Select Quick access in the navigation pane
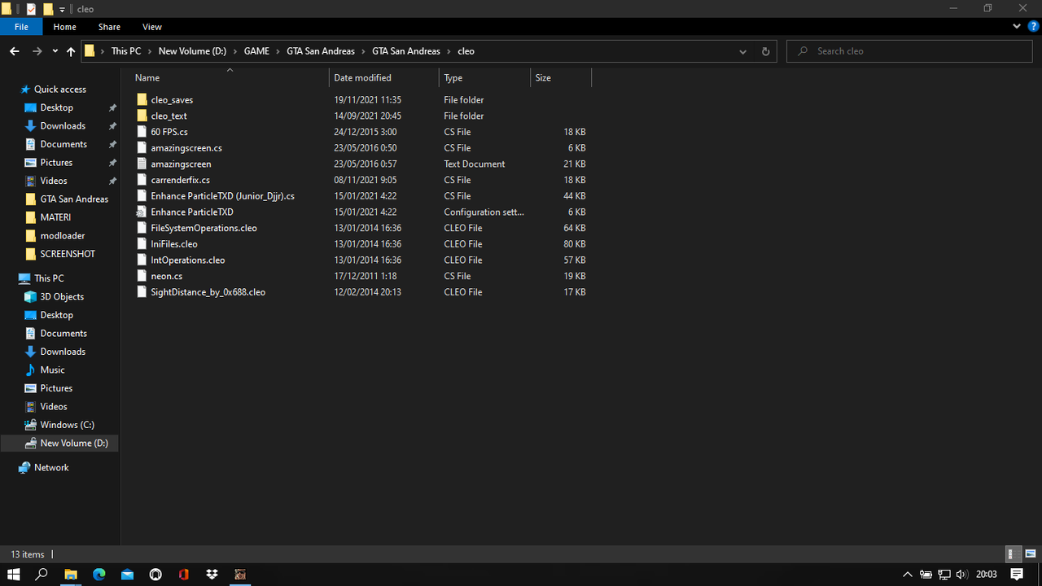1042x586 pixels. click(x=59, y=90)
